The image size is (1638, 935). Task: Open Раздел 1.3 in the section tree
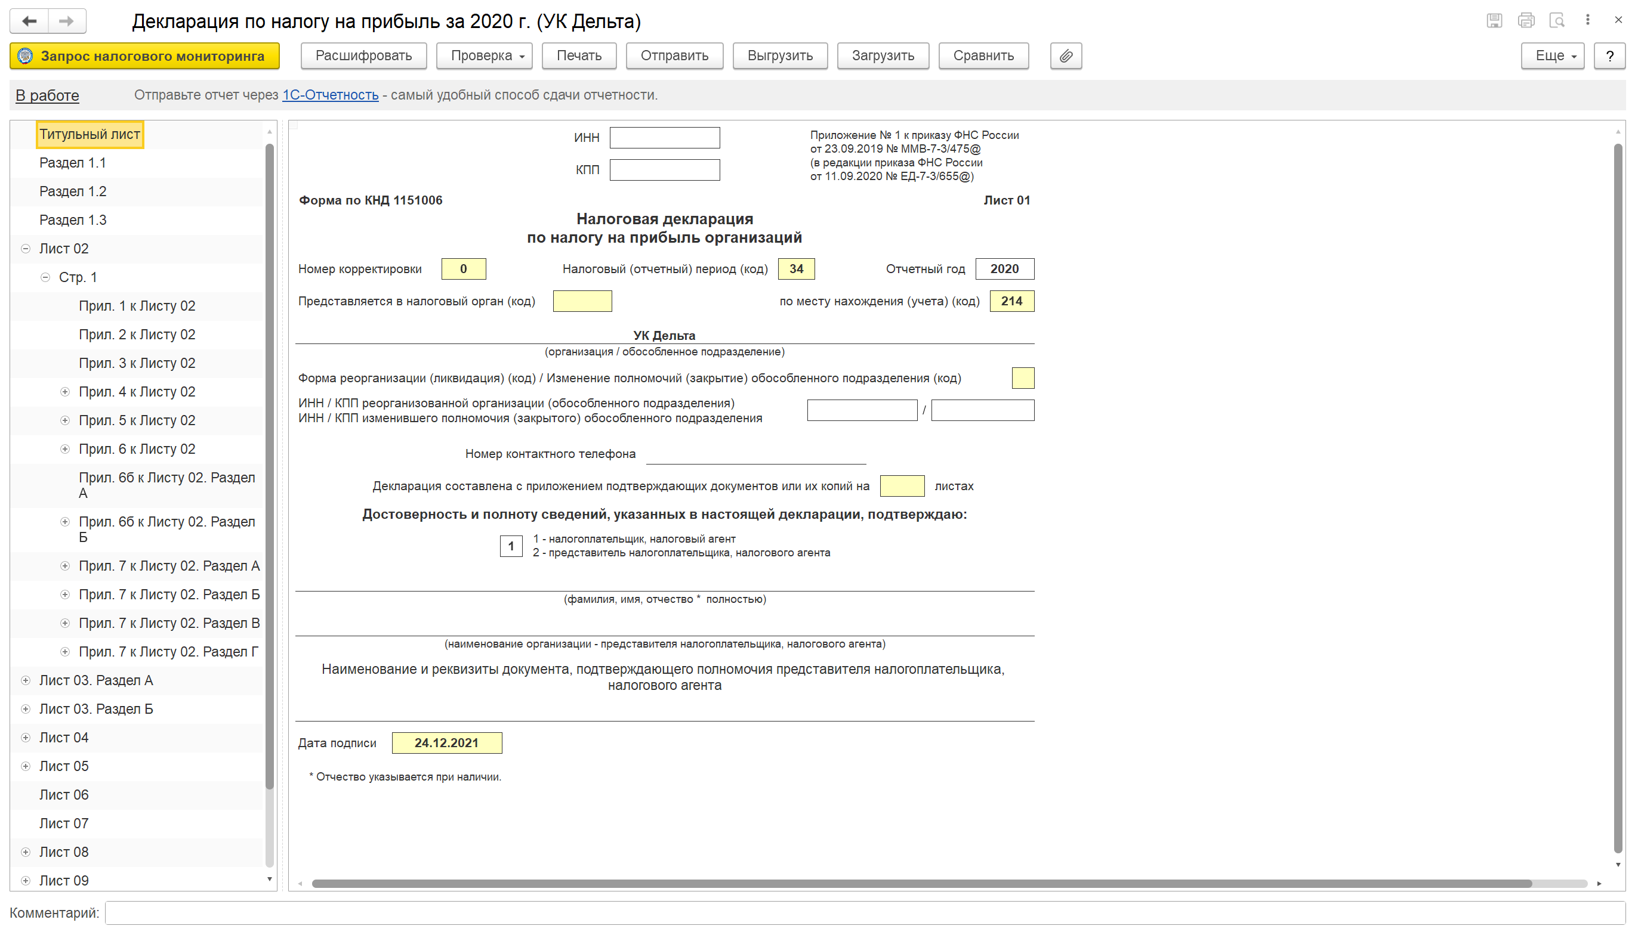(x=73, y=220)
